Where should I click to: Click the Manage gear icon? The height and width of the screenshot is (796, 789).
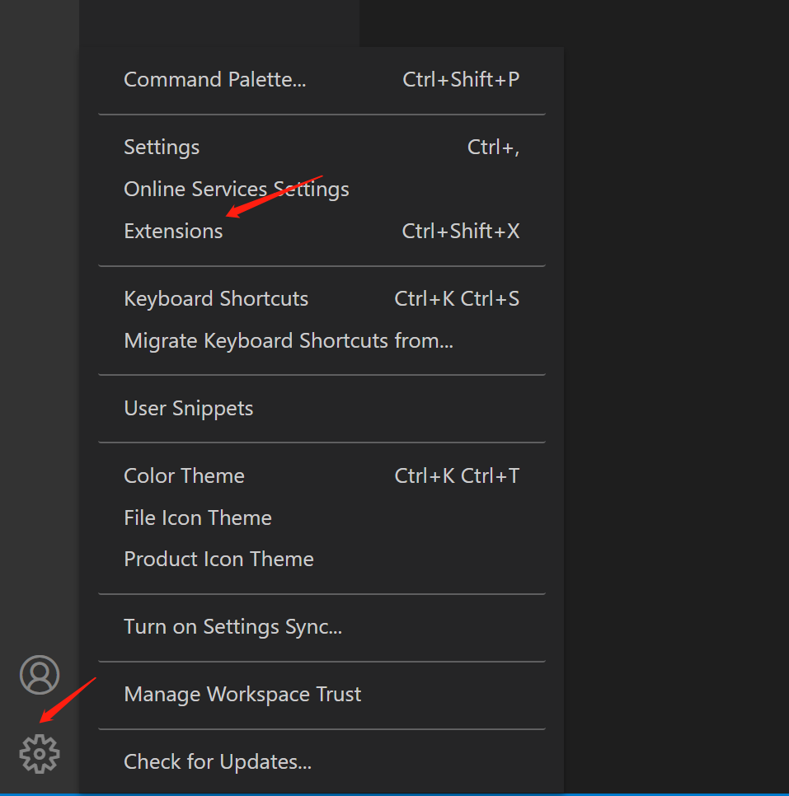pos(40,753)
